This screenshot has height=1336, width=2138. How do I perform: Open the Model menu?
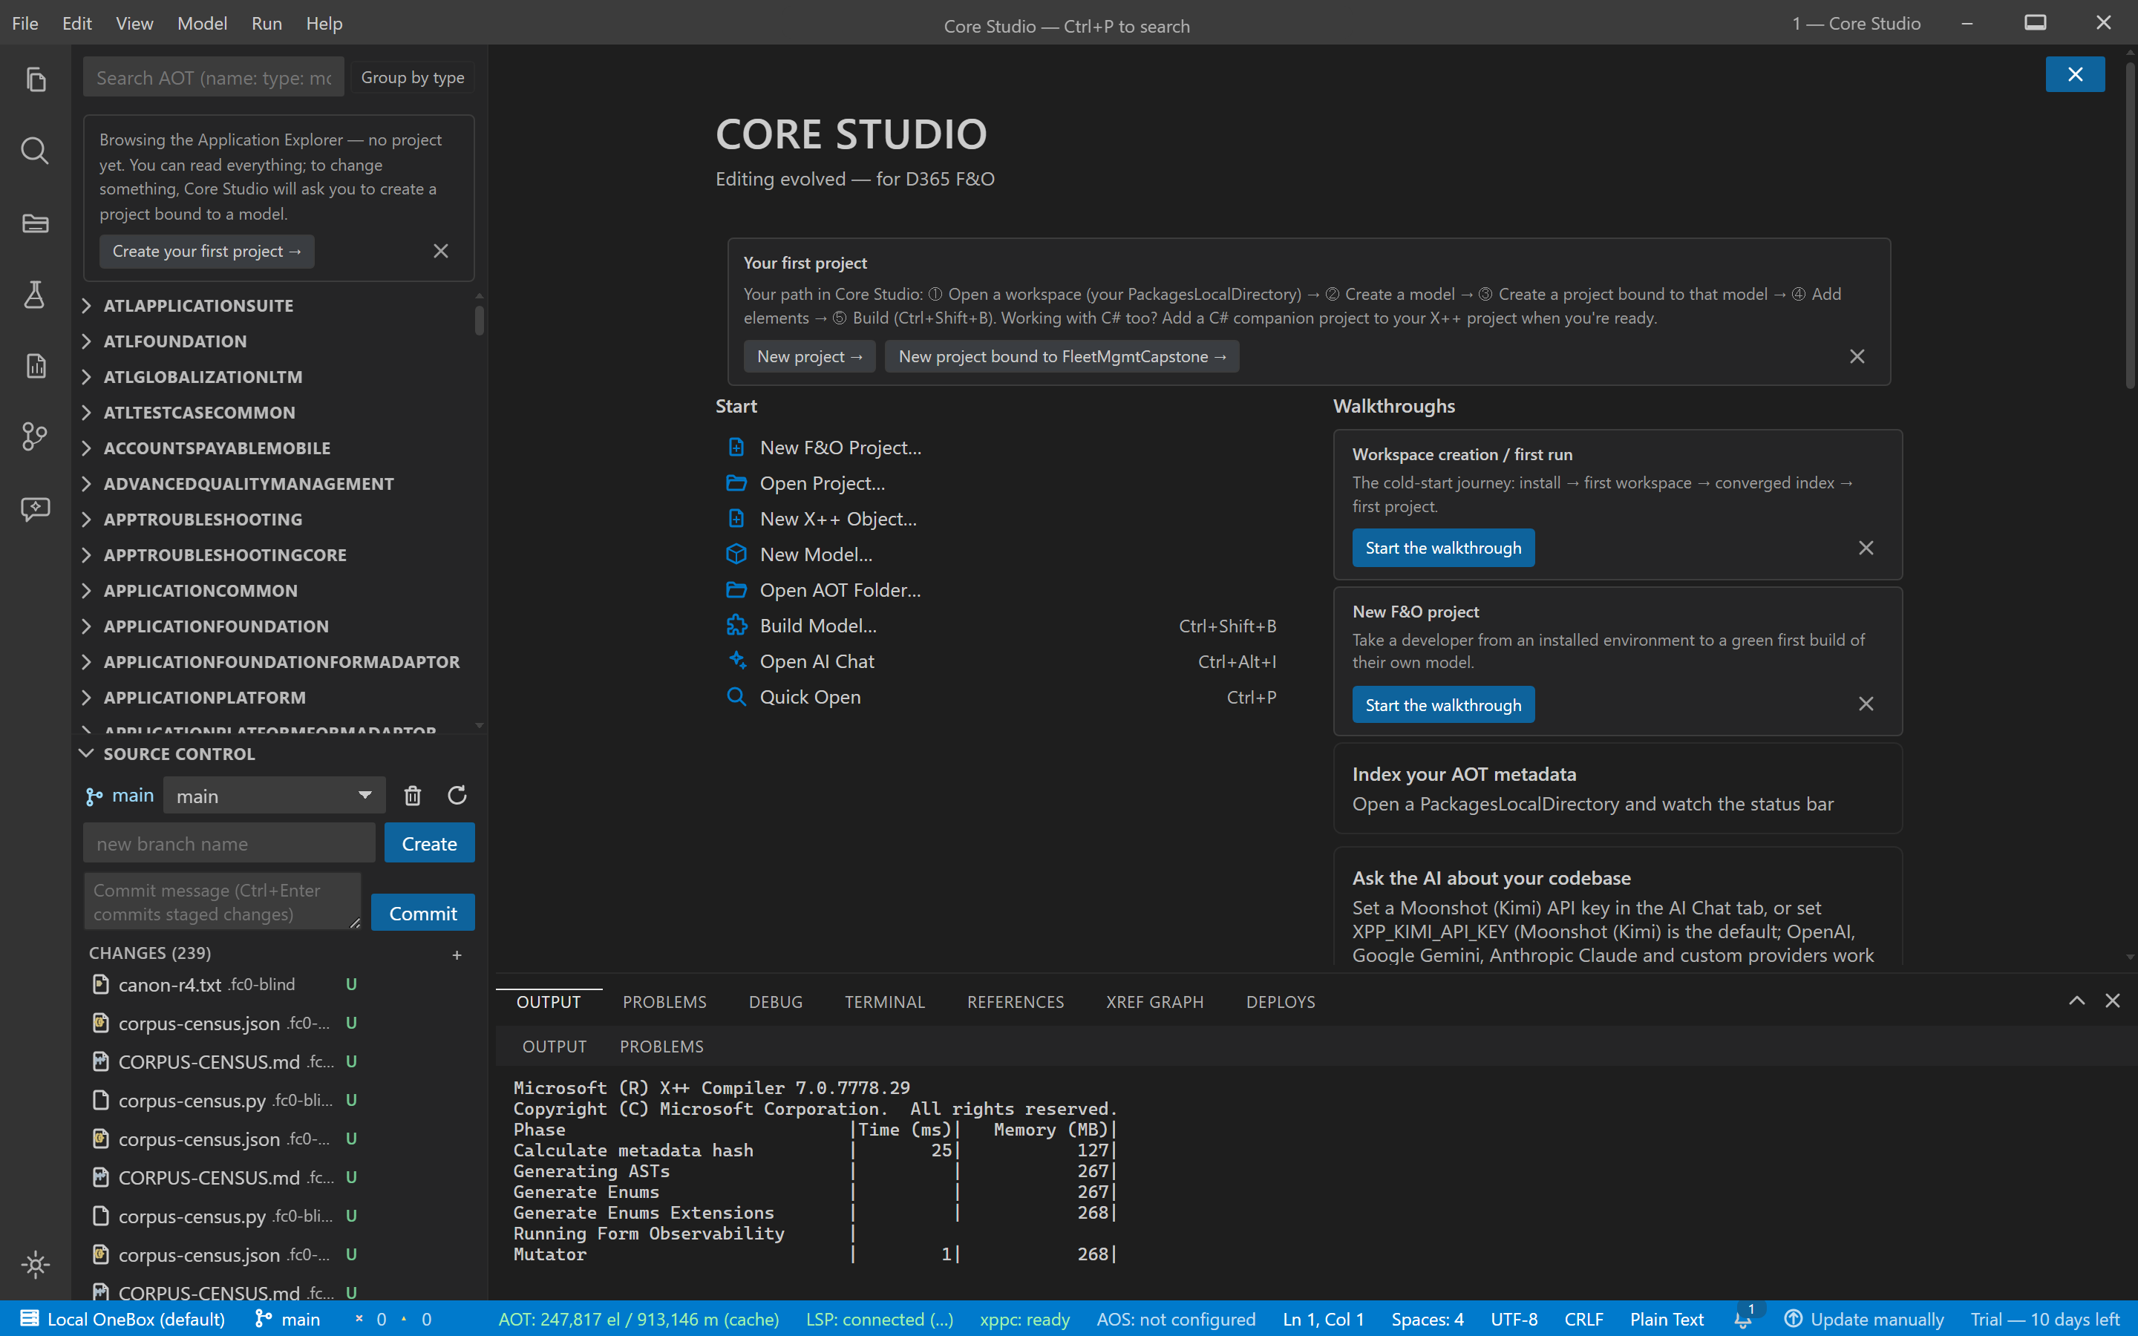click(203, 23)
